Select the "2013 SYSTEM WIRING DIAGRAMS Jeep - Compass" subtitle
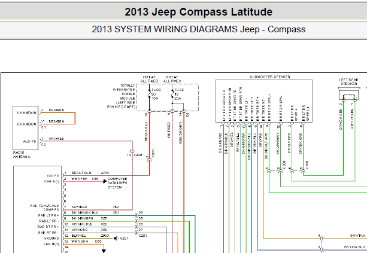 point(199,29)
